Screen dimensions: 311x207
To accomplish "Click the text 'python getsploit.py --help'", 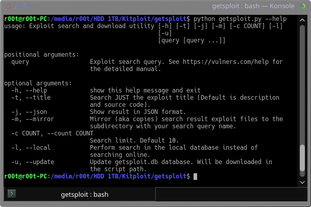I will tap(240, 19).
